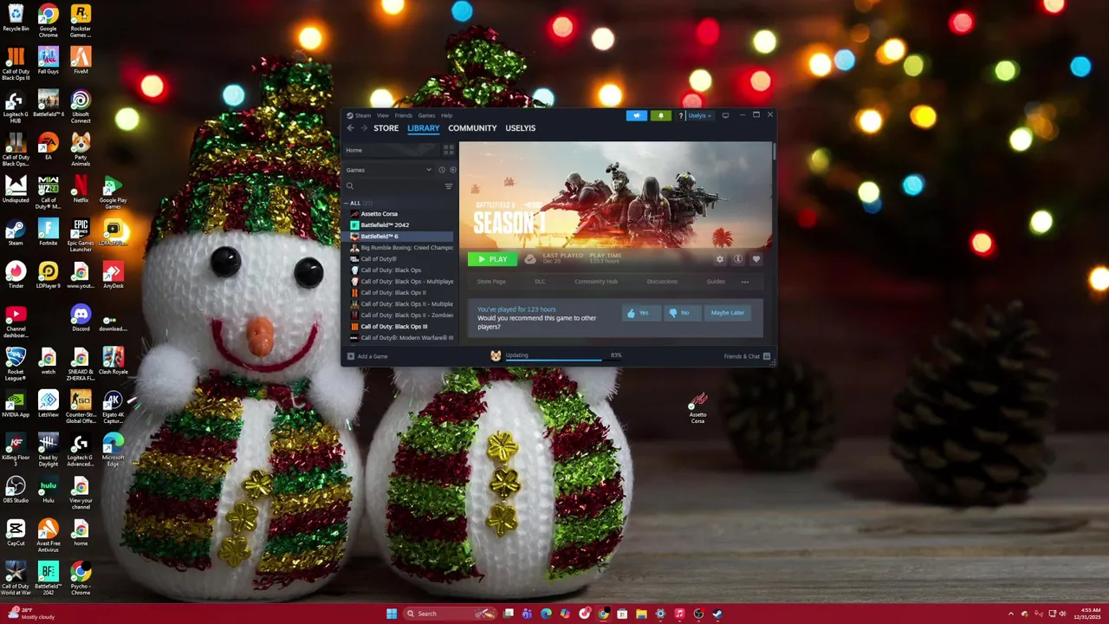Open Community Hub link

pos(596,282)
